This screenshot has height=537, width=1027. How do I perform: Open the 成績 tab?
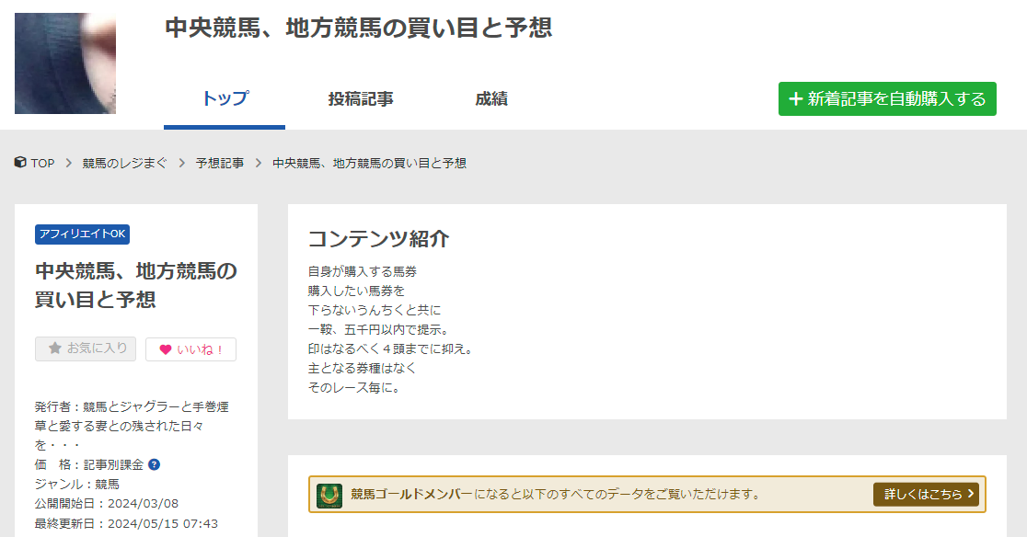491,98
